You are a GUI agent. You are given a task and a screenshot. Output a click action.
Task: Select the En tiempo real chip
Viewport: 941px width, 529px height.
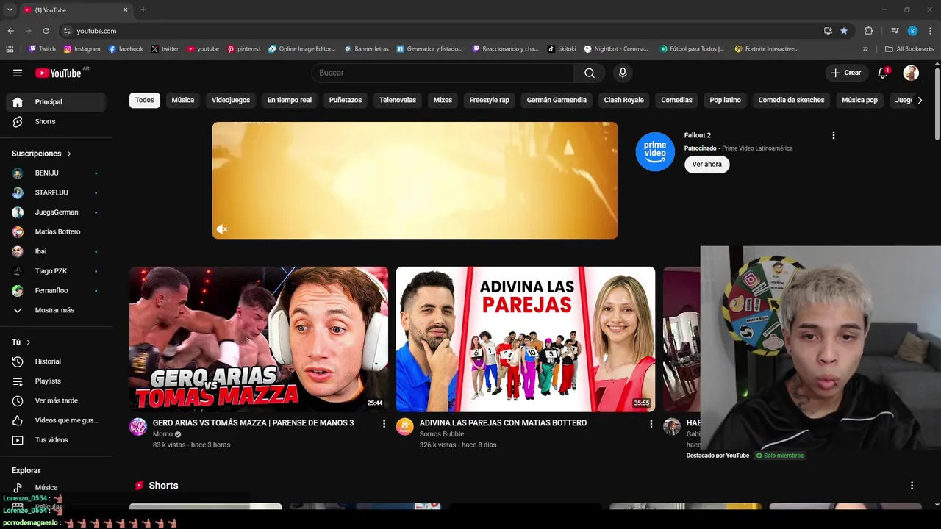290,100
